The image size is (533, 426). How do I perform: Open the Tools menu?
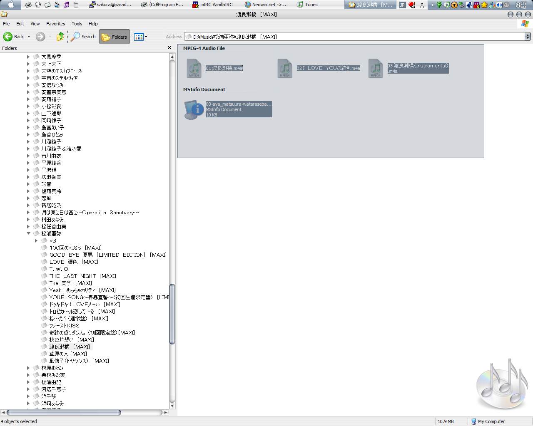(x=77, y=24)
